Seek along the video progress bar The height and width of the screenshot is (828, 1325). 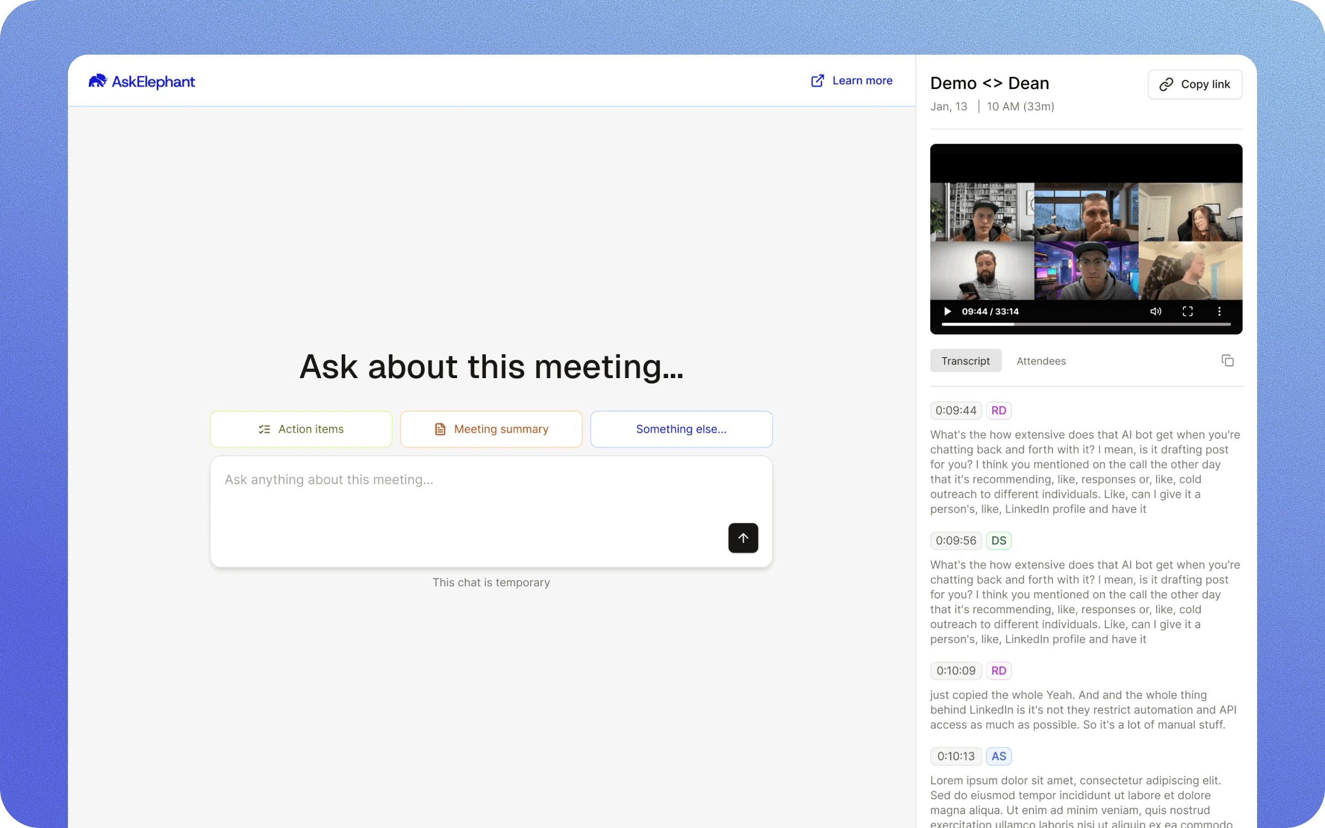[1085, 325]
